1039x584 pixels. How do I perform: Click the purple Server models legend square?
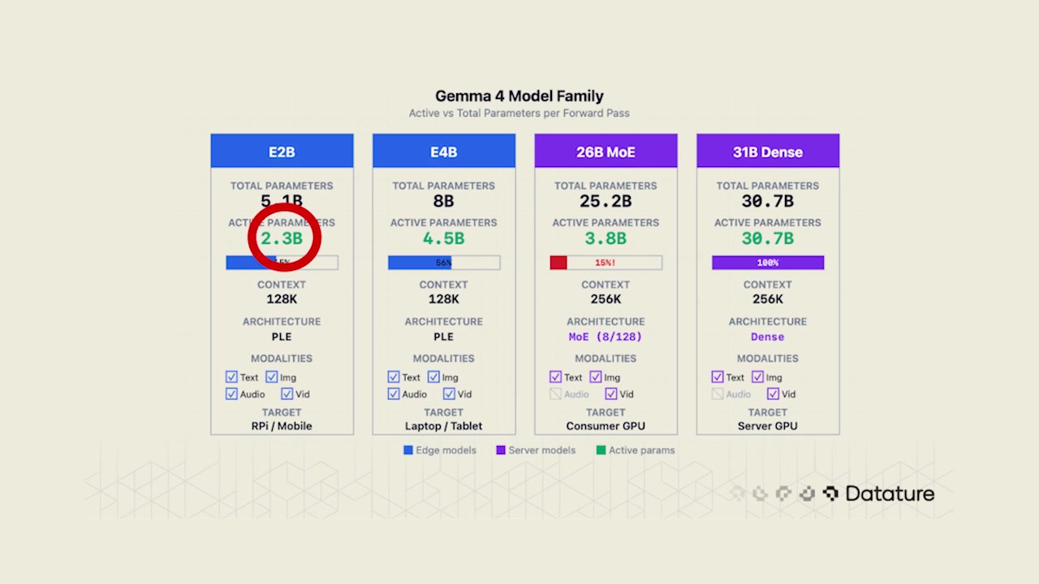(x=501, y=450)
